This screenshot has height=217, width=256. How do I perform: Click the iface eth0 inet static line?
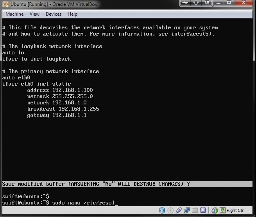click(x=37, y=84)
